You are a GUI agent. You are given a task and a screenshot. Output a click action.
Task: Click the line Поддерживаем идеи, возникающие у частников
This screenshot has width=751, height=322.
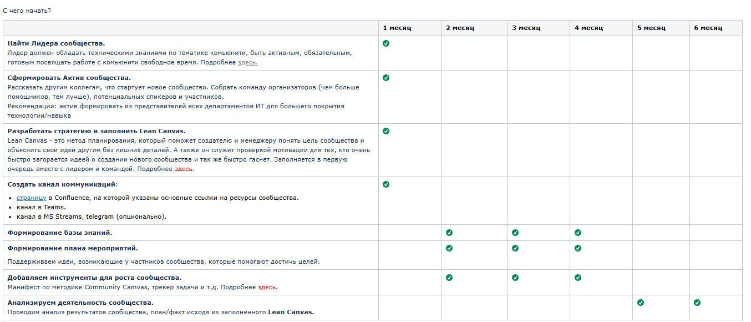pyautogui.click(x=164, y=261)
